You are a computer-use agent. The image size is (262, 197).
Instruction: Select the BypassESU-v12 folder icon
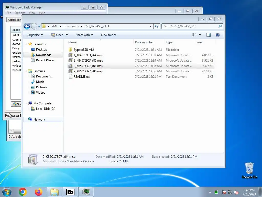coord(70,50)
